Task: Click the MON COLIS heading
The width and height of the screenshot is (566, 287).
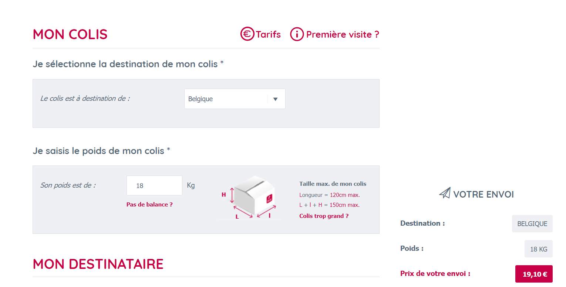Action: click(x=70, y=34)
